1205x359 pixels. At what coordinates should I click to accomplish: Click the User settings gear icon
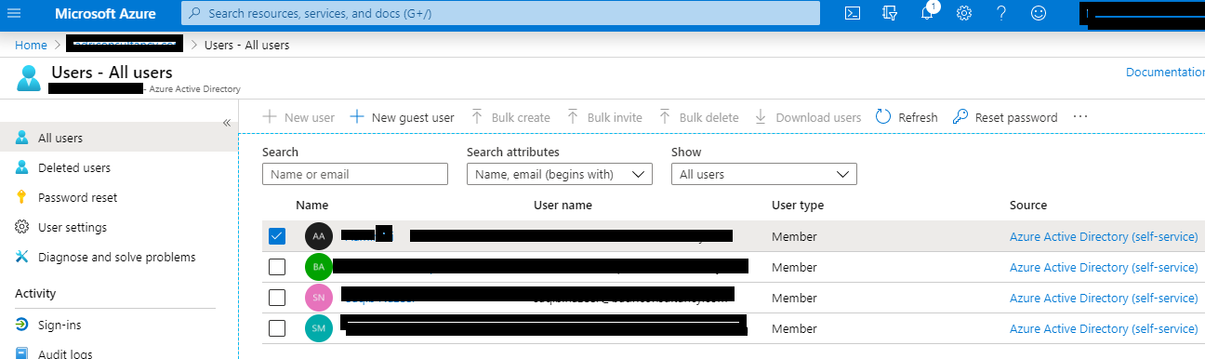(21, 227)
